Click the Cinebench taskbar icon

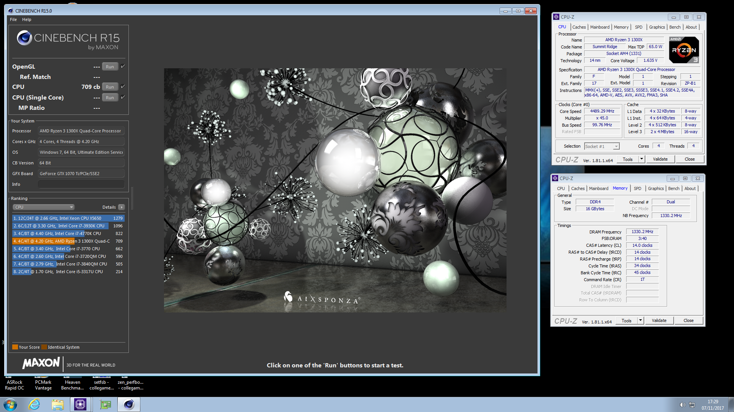coord(129,404)
